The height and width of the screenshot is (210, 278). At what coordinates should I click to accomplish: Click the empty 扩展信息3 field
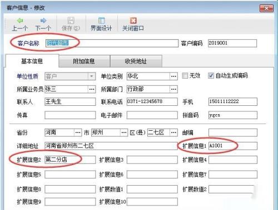(152, 160)
